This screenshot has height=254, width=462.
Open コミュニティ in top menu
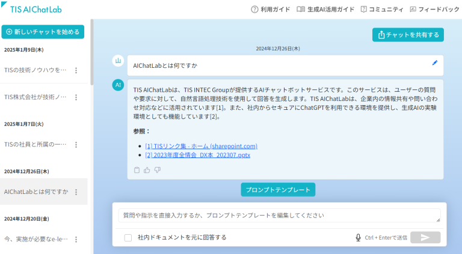(x=381, y=10)
